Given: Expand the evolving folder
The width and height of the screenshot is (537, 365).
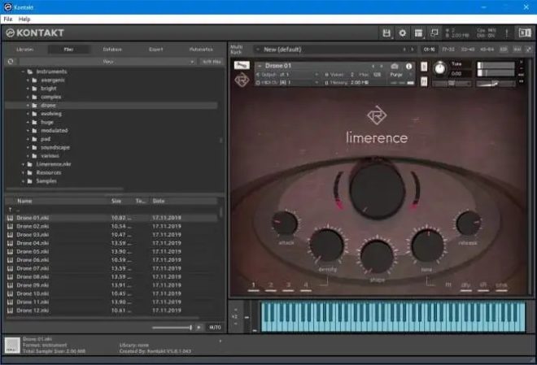Looking at the screenshot, I should [28, 114].
